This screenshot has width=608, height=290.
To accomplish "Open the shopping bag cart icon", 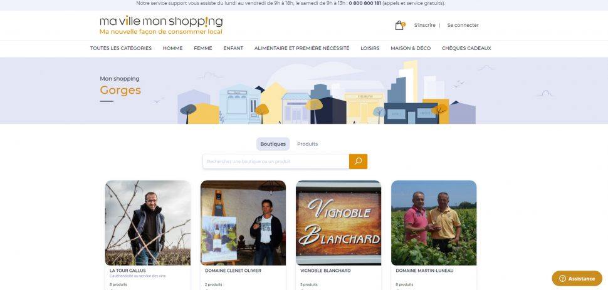I will [400, 26].
